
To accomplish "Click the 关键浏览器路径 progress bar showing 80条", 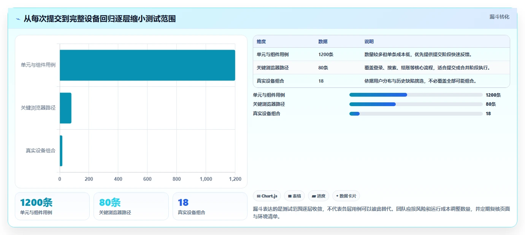I will click(416, 104).
